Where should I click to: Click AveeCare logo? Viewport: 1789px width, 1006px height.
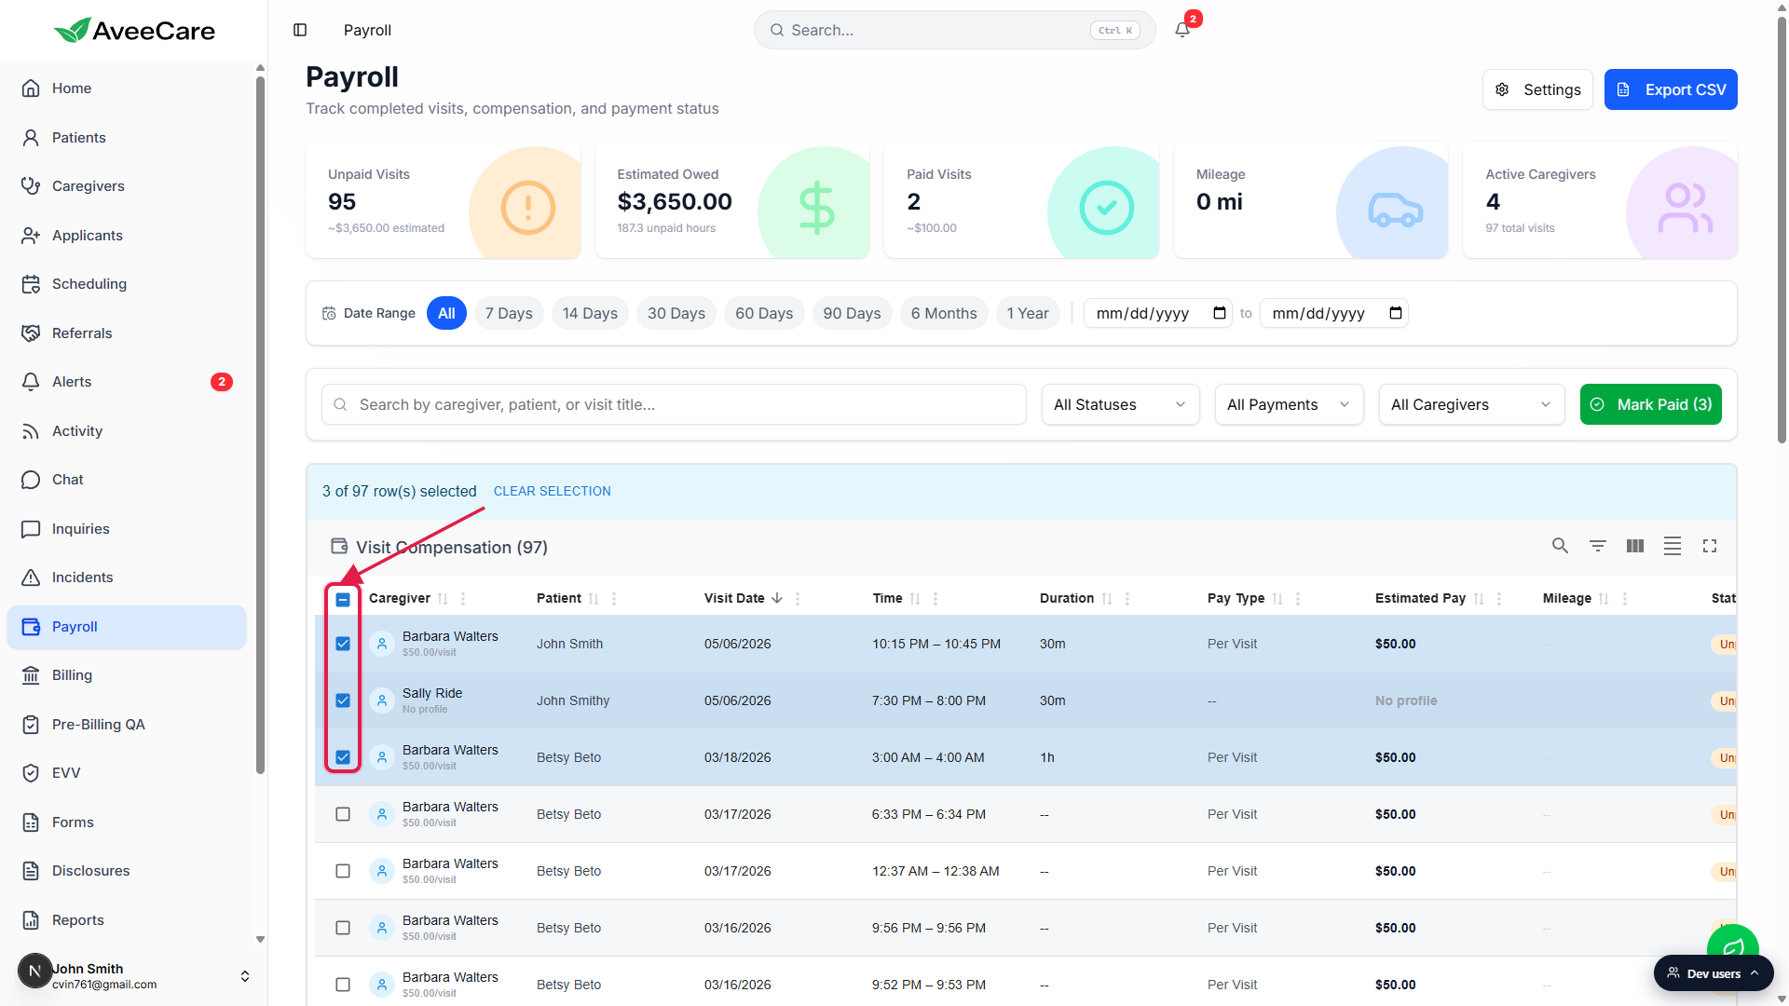tap(134, 30)
